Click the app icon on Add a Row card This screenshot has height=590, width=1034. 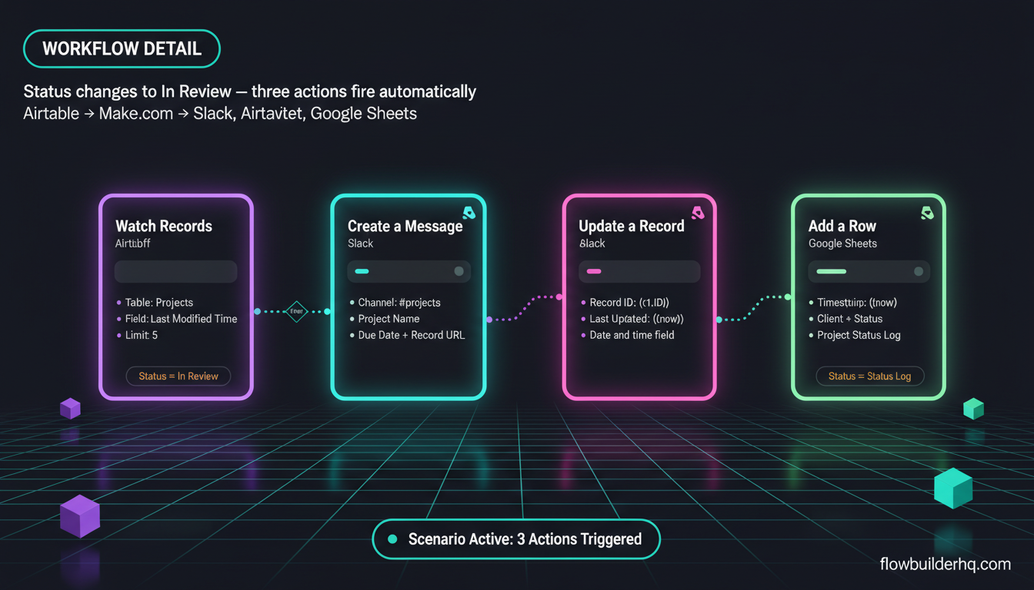pos(927,213)
